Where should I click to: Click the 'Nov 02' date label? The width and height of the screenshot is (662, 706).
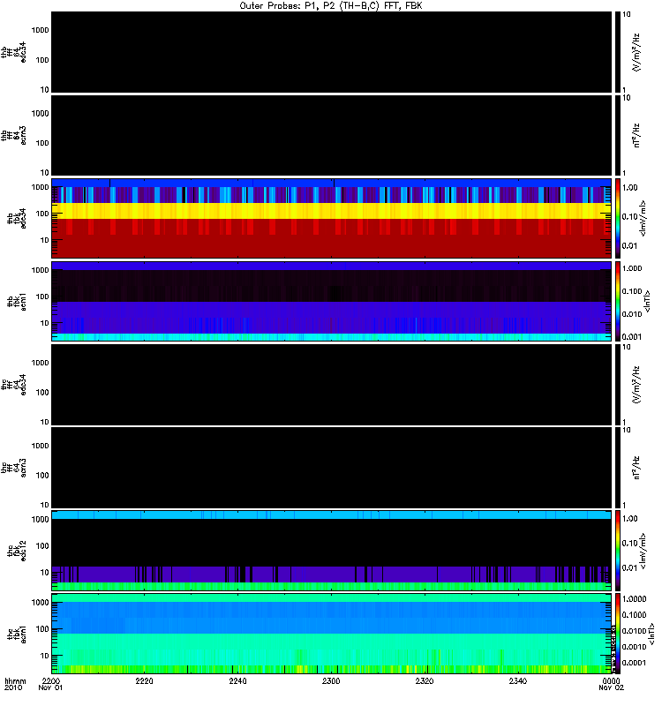(x=611, y=687)
